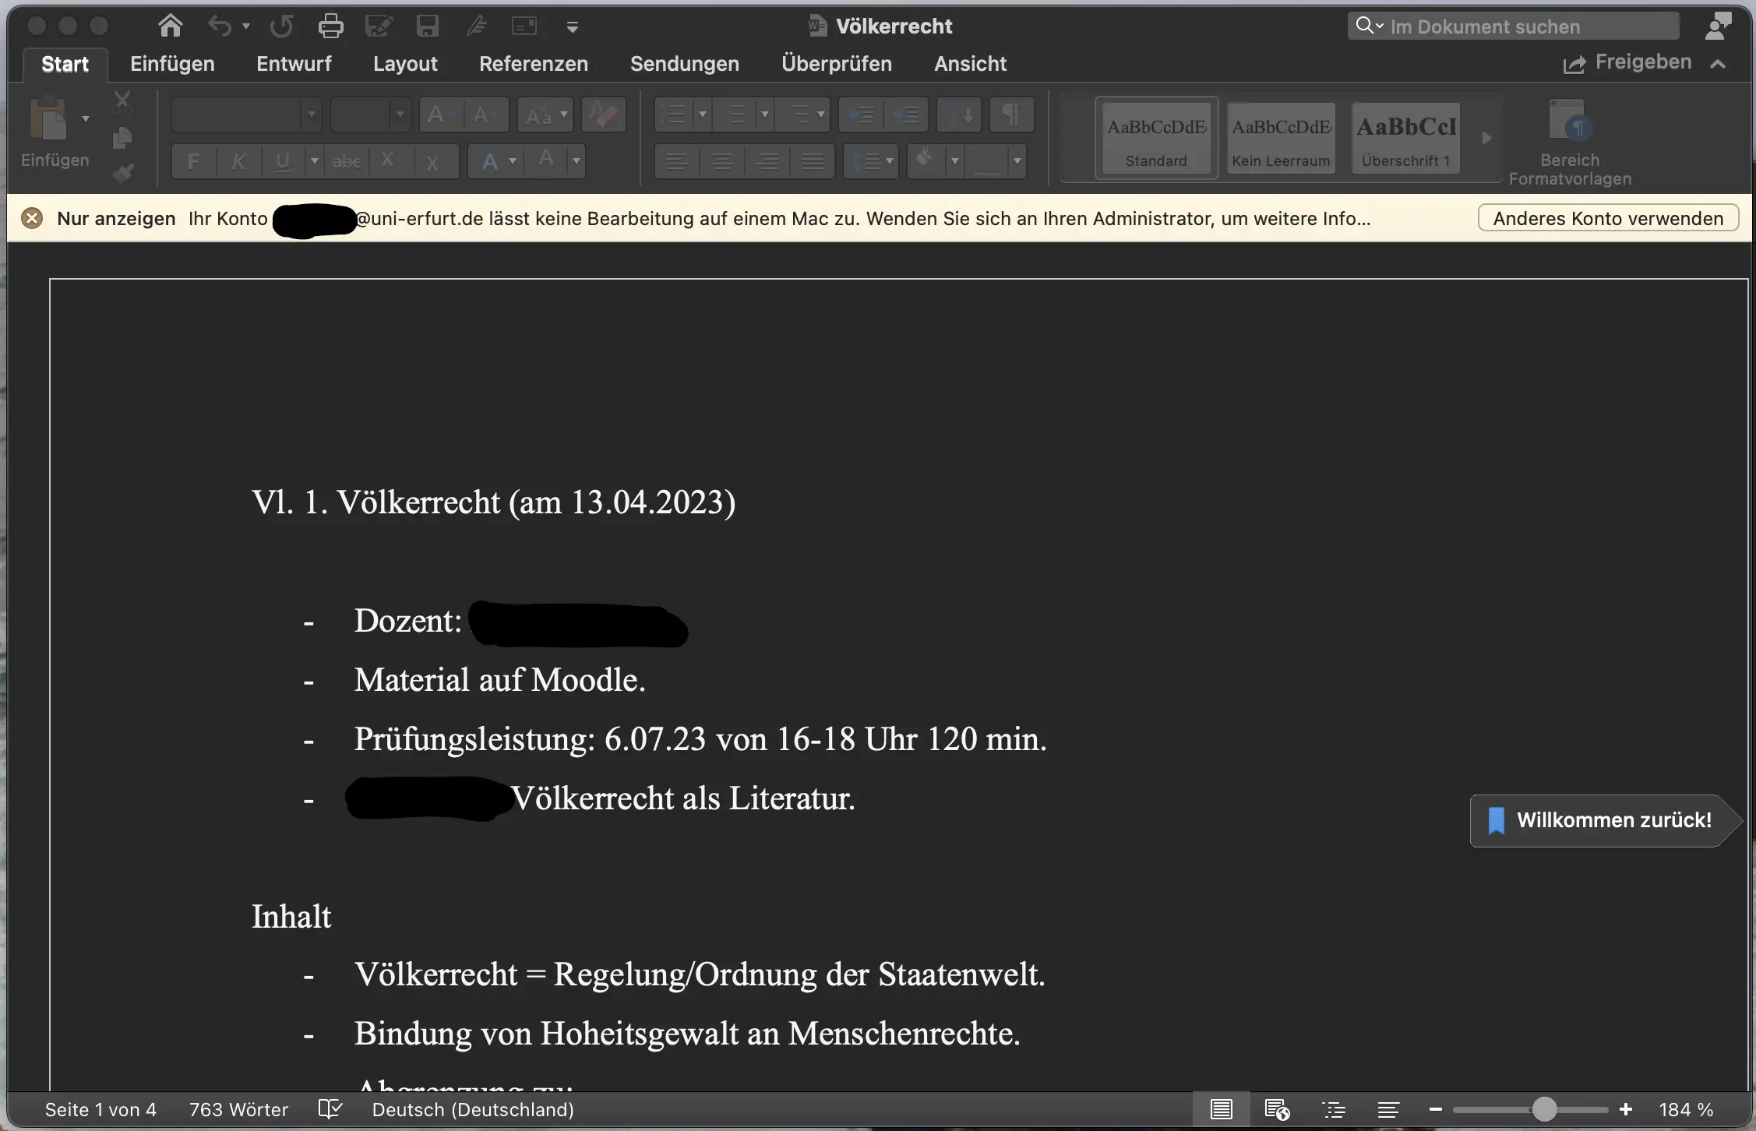This screenshot has width=1756, height=1131.
Task: Open quick access toolbar customize dropdown
Action: tap(573, 27)
